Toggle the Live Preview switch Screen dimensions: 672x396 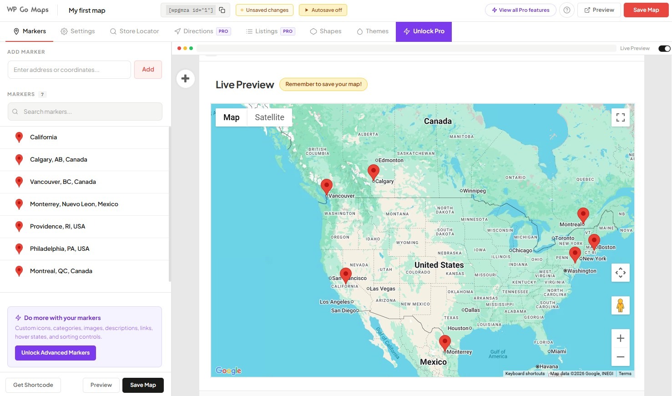(x=664, y=48)
